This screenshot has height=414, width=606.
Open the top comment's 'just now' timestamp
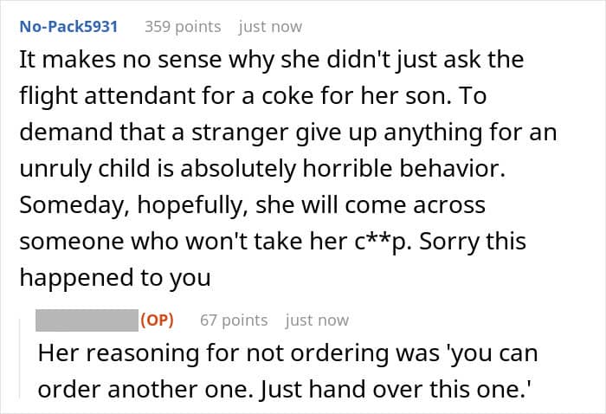click(270, 27)
